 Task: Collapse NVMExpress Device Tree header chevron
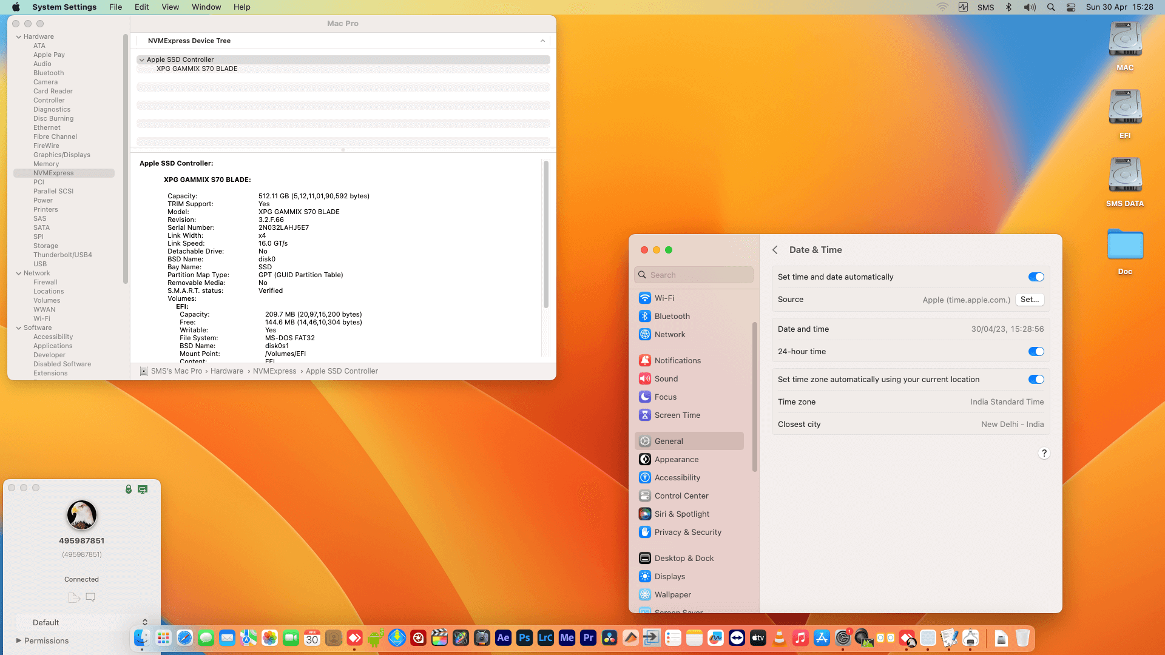[x=542, y=41]
